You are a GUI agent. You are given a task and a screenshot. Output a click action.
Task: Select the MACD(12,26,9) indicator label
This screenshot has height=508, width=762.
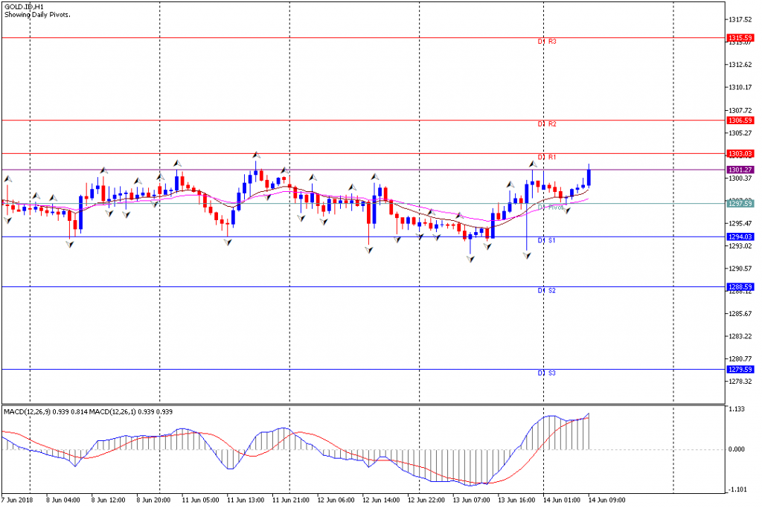point(28,412)
